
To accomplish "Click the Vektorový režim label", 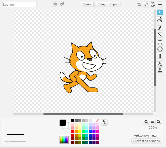I will pos(147,135).
